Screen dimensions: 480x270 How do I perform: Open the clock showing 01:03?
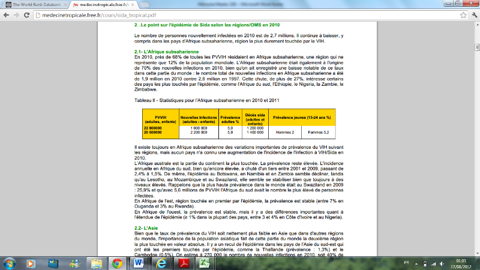461,263
